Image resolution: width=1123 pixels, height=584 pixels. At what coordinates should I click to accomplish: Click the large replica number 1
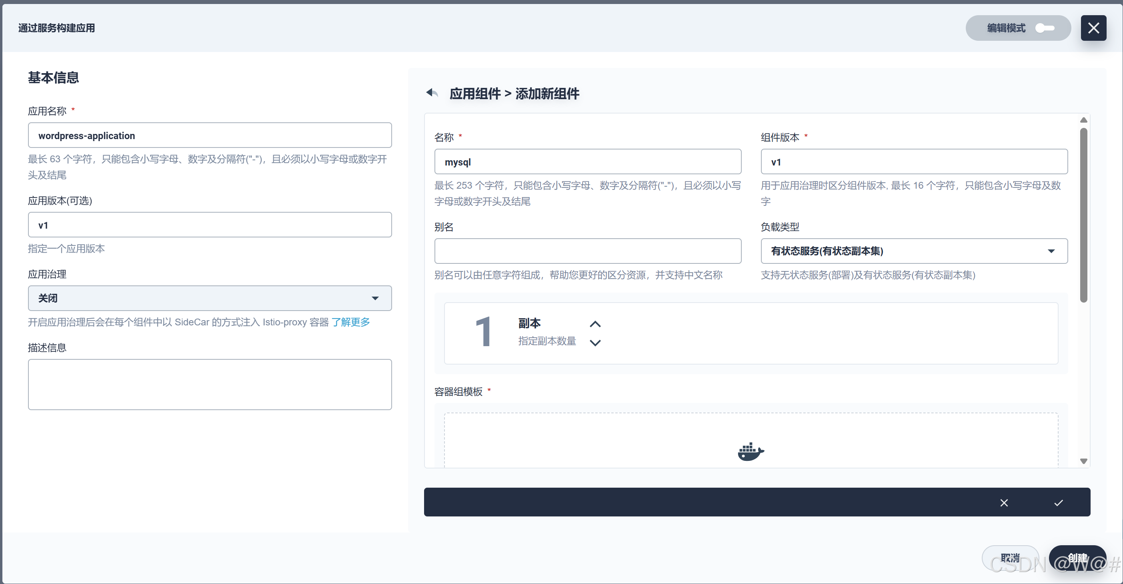tap(483, 332)
